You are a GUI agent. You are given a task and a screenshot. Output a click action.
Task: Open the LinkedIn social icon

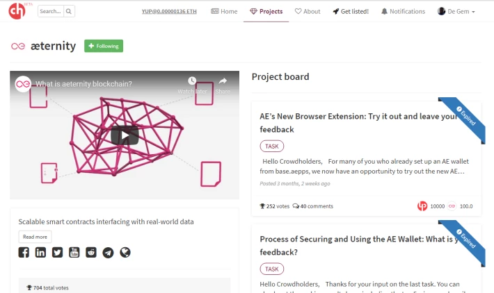point(40,252)
